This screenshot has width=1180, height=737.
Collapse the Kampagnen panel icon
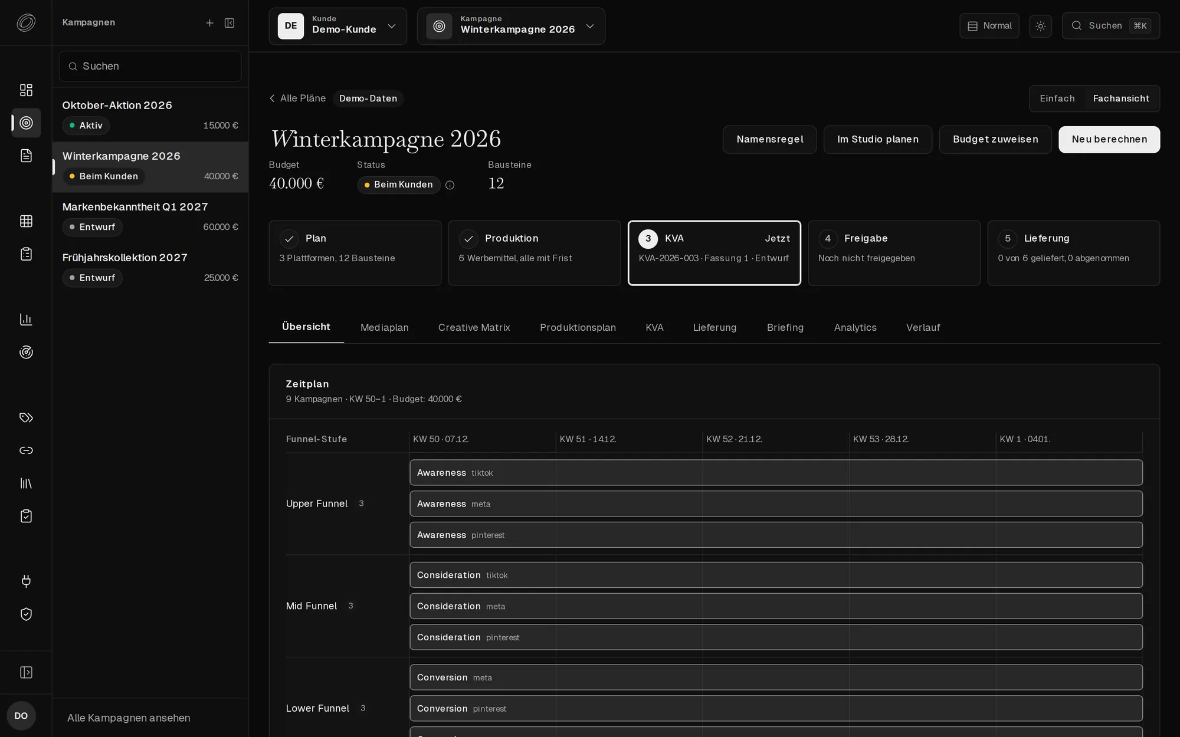(x=230, y=23)
